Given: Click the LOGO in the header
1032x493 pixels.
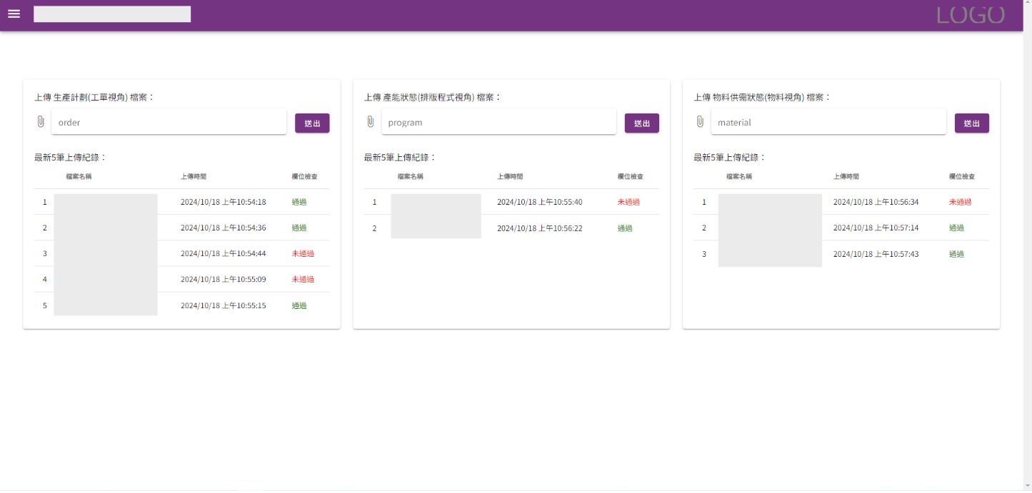Looking at the screenshot, I should point(970,15).
